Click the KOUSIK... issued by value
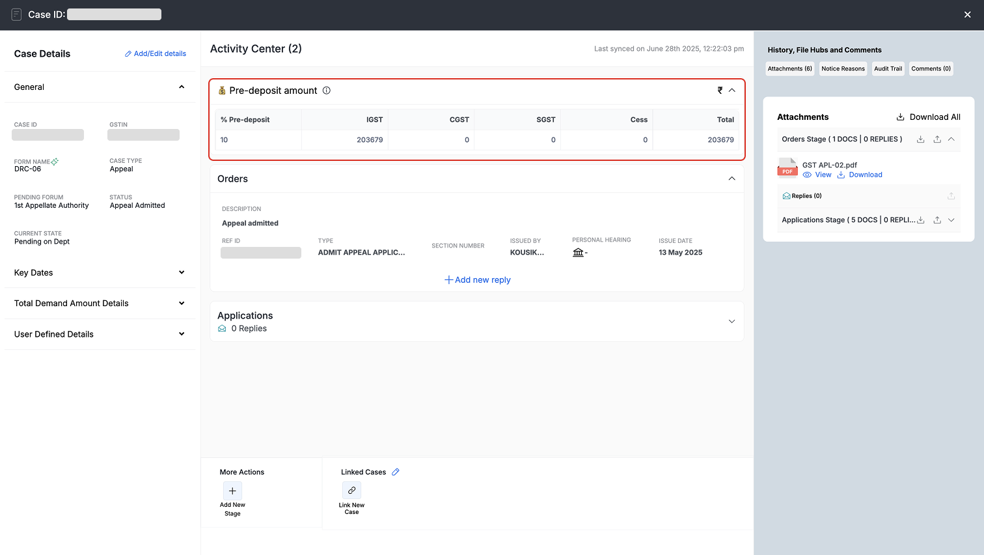984x555 pixels. click(x=527, y=252)
